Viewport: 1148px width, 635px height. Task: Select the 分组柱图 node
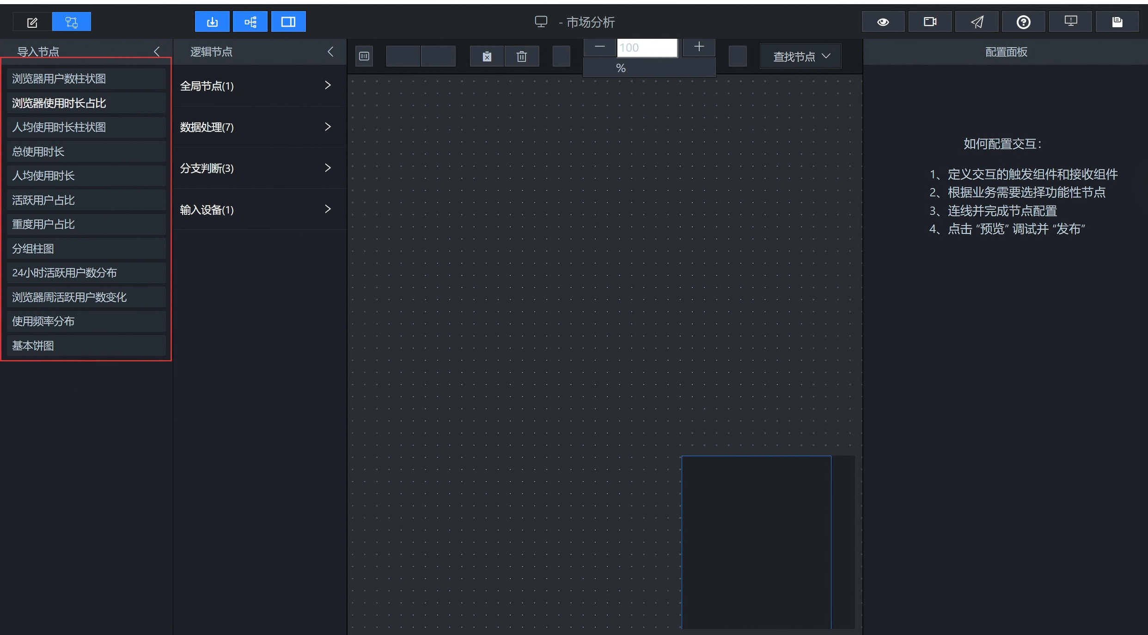click(86, 249)
